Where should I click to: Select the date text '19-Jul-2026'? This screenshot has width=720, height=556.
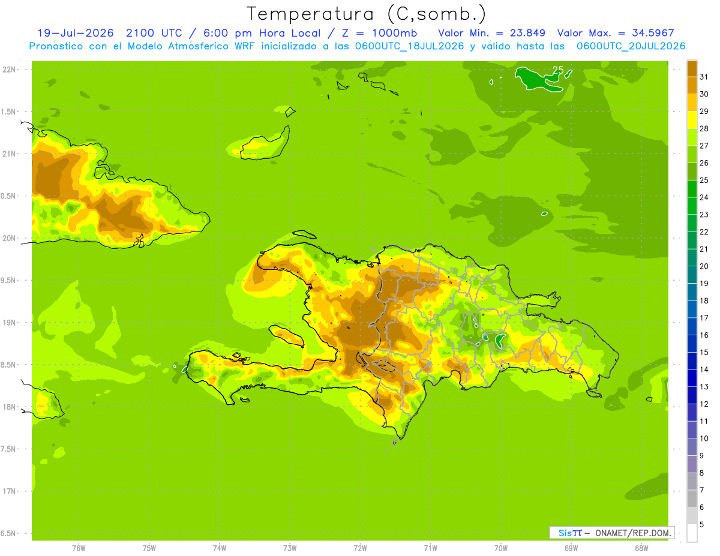point(76,33)
